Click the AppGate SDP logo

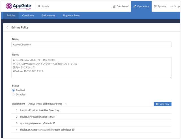[x=18, y=6]
